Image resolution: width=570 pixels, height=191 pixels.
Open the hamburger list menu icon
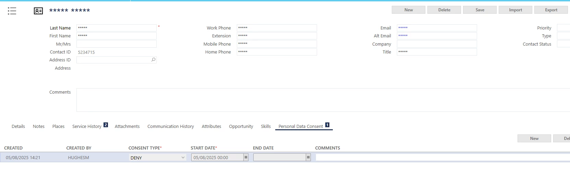click(x=12, y=11)
